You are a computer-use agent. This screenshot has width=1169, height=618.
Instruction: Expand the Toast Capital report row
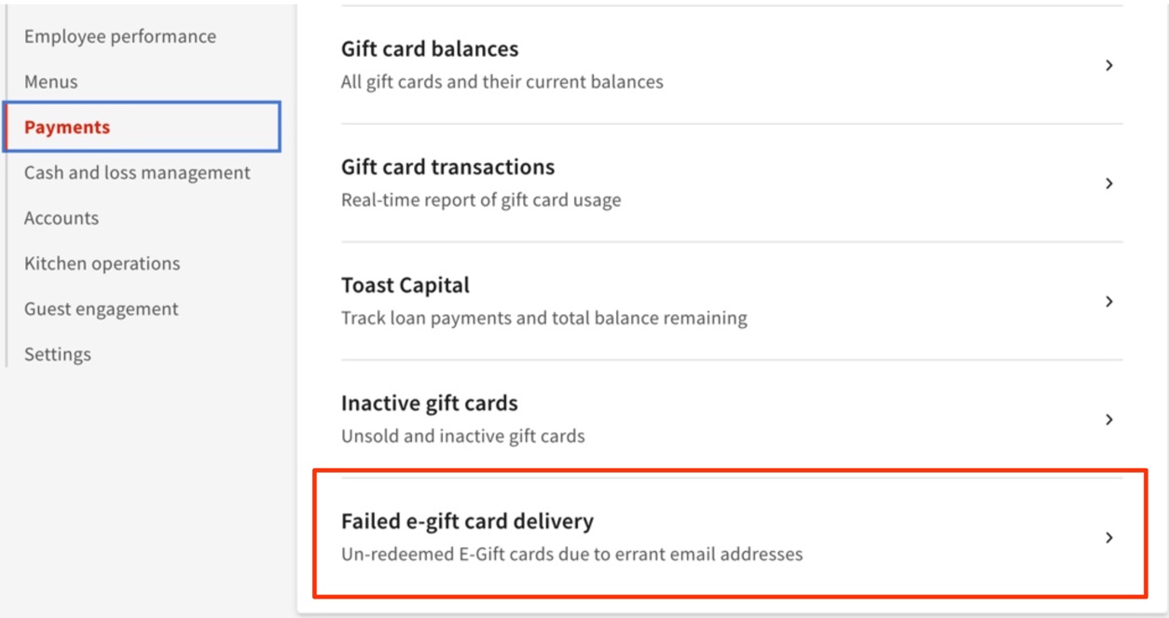(1108, 301)
